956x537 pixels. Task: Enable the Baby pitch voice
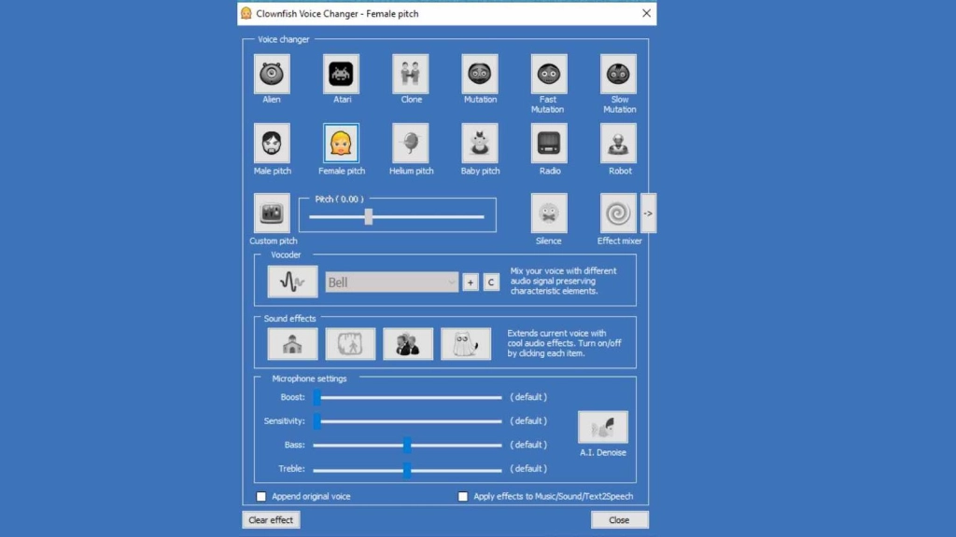pos(480,144)
